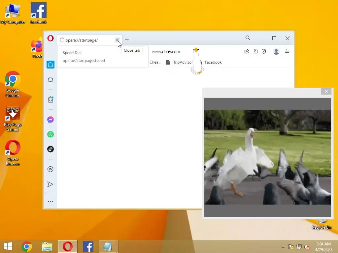Open Messenger in the Opera sidebar
Viewport: 338px width, 253px height.
pos(51,120)
